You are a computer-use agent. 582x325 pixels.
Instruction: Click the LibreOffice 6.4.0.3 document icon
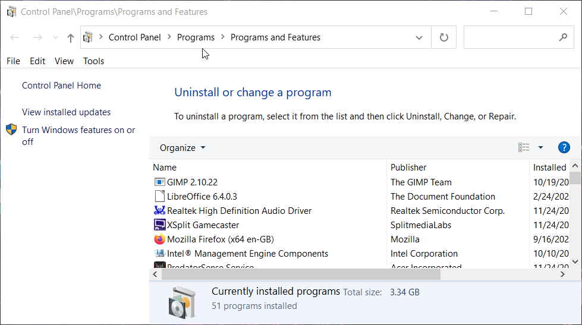pos(159,197)
